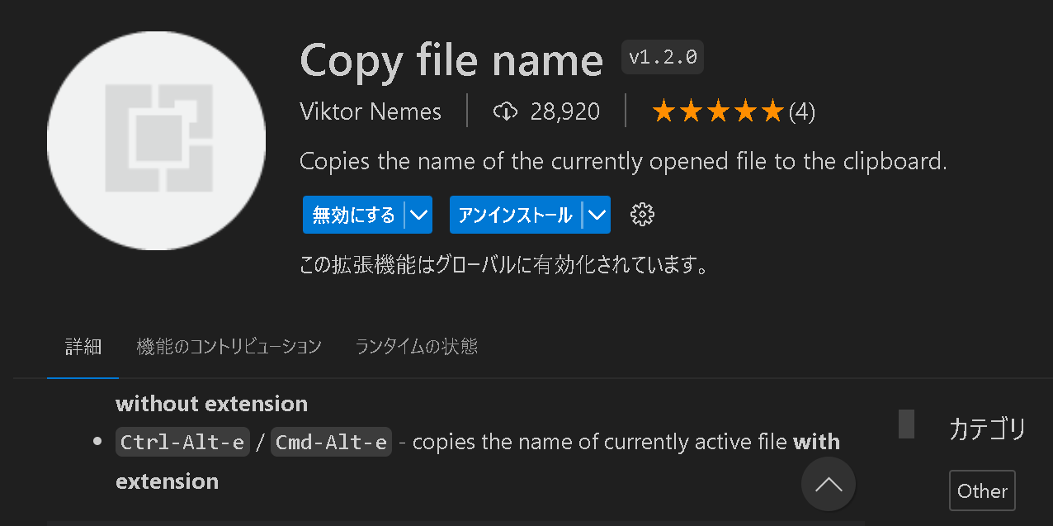Click the extension description text

point(623,161)
